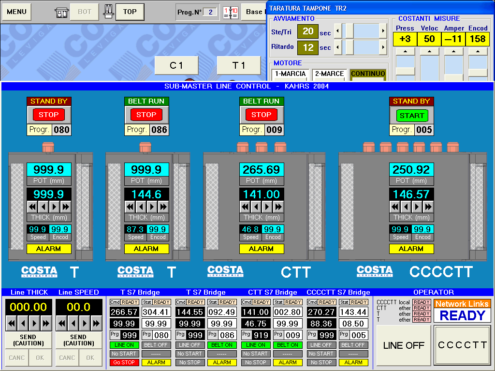
Task: Increase Ste/Tri time with right arrow
Action: click(383, 31)
